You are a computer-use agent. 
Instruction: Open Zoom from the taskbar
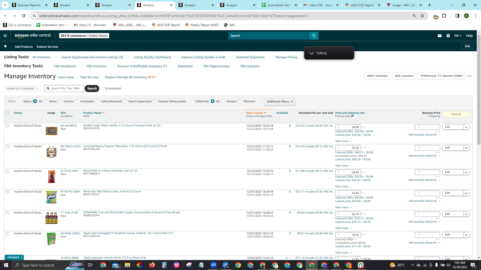(x=213, y=265)
